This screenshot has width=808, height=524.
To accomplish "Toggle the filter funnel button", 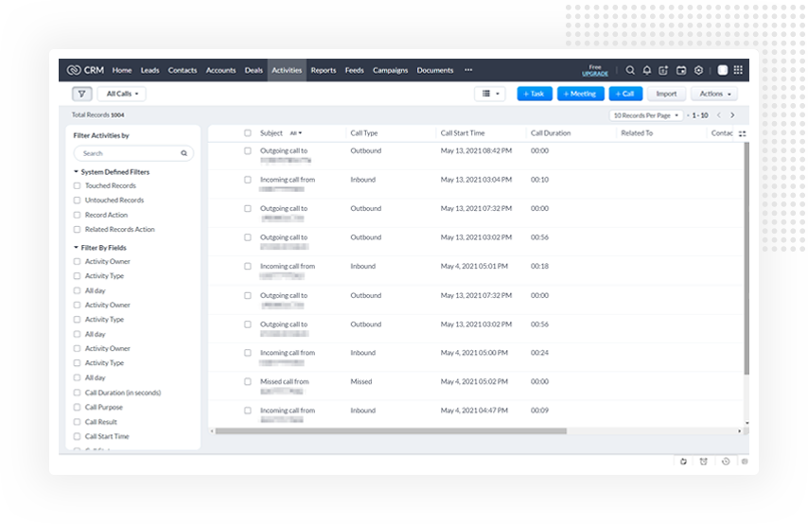I will [x=82, y=94].
